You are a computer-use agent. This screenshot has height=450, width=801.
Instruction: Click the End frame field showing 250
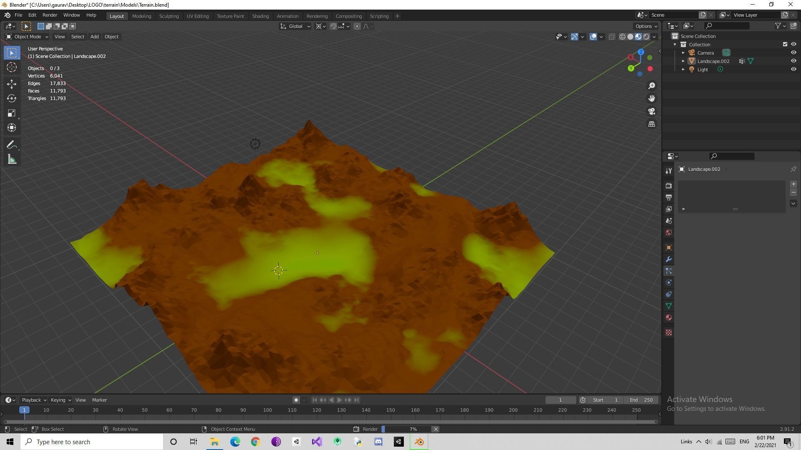tap(642, 400)
